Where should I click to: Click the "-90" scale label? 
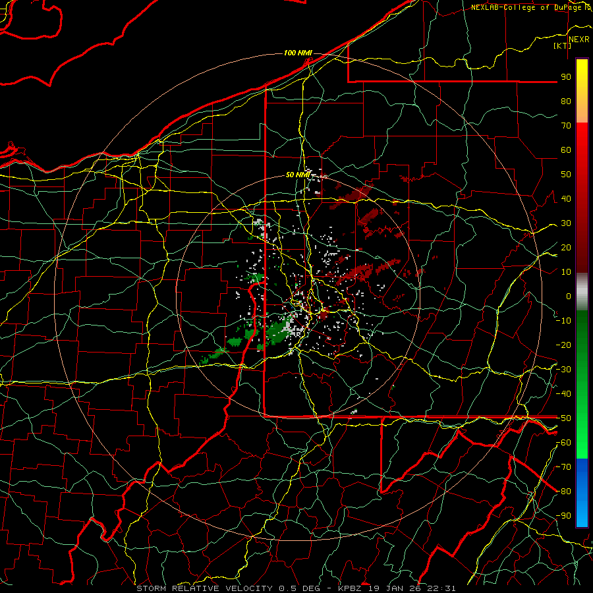563,516
